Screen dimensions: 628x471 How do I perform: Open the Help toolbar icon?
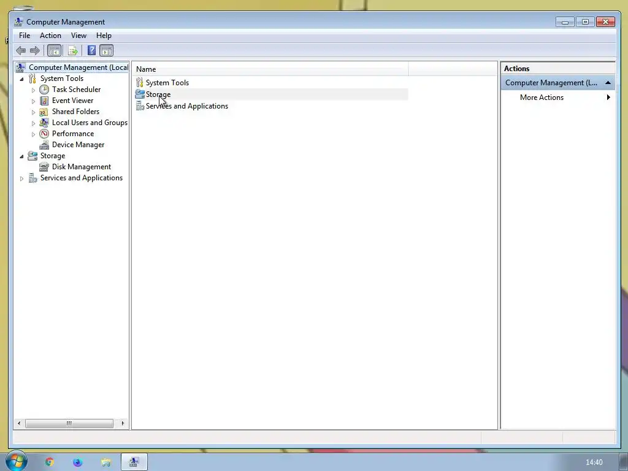click(92, 50)
